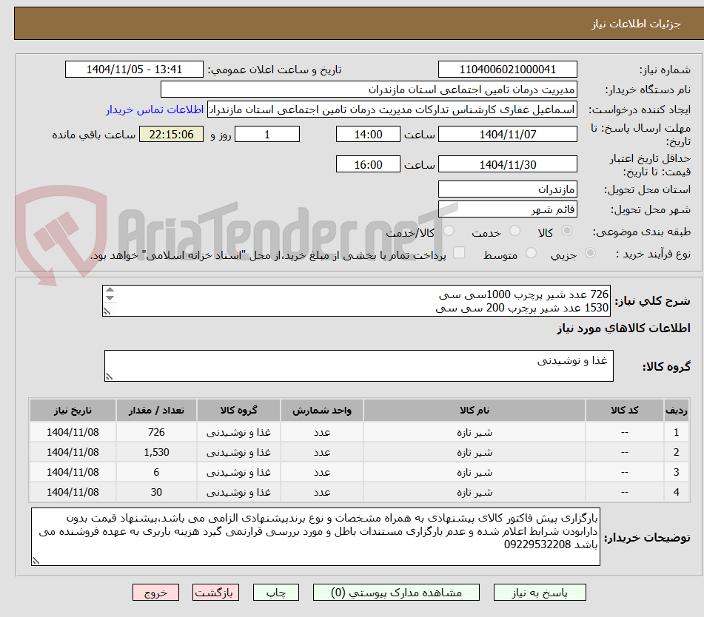Click the بازگشت back button

(x=215, y=592)
